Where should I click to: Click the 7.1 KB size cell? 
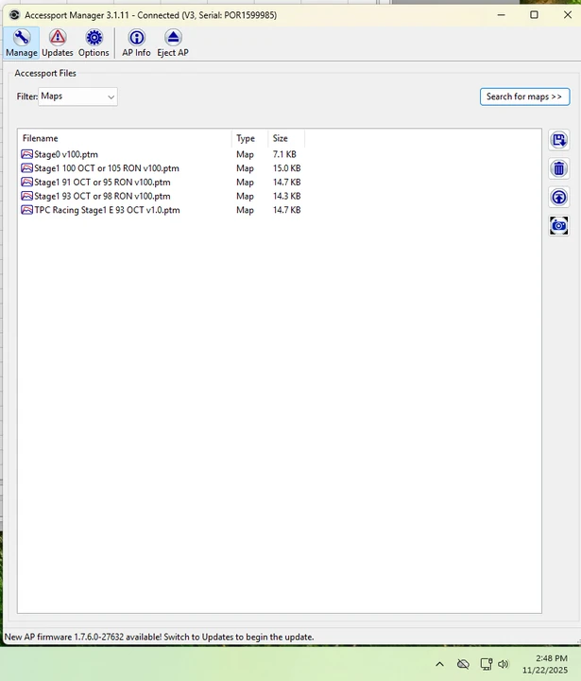284,154
